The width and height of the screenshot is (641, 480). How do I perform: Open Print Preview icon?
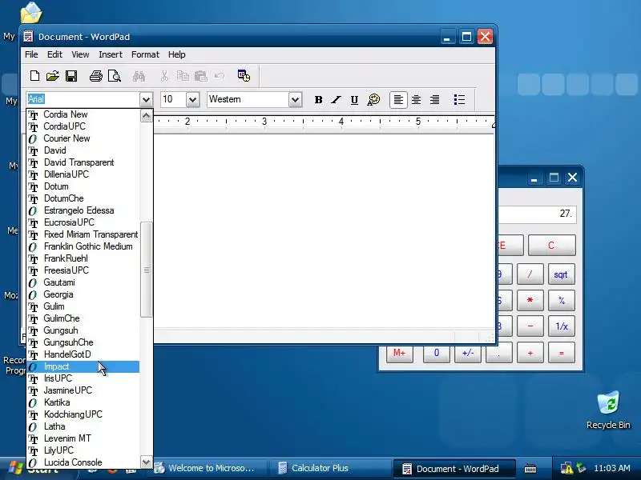(x=115, y=76)
